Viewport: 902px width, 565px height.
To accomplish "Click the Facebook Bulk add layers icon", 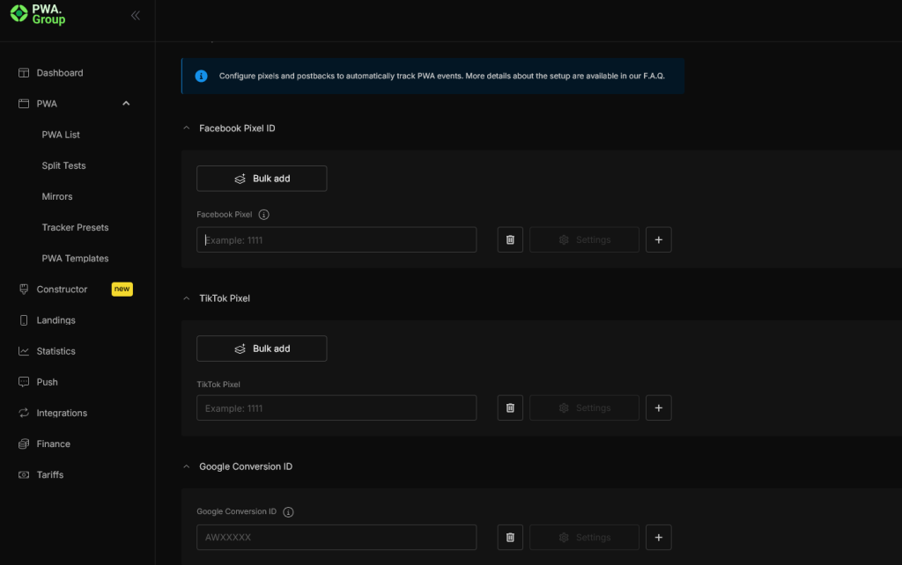I will pyautogui.click(x=240, y=179).
